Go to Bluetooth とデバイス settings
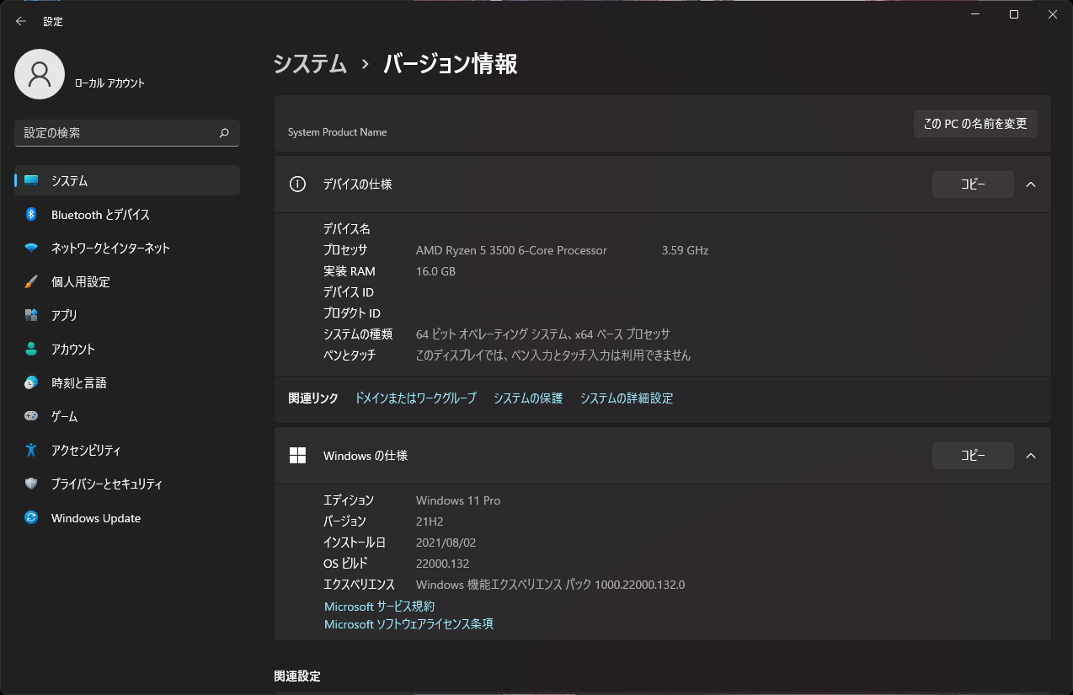The height and width of the screenshot is (695, 1073). tap(127, 214)
